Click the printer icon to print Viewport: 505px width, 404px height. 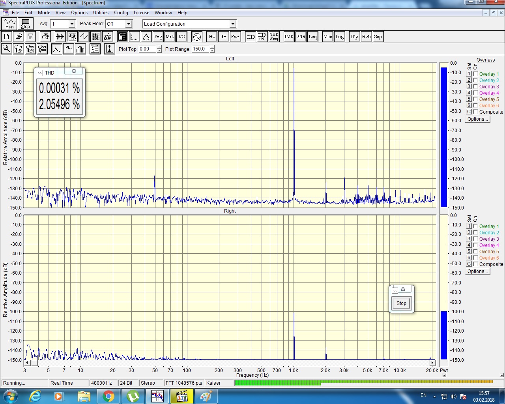coord(45,37)
